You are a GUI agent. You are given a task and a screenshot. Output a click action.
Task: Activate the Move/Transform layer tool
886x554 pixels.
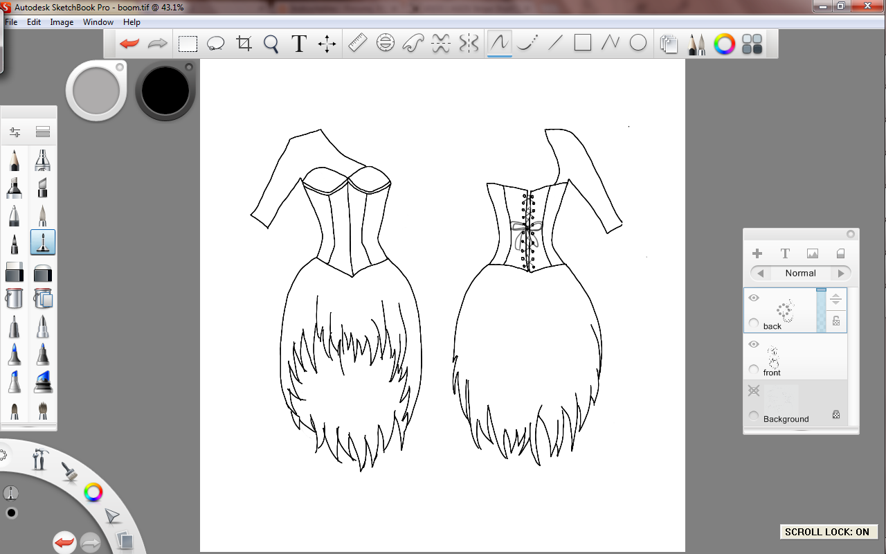327,44
